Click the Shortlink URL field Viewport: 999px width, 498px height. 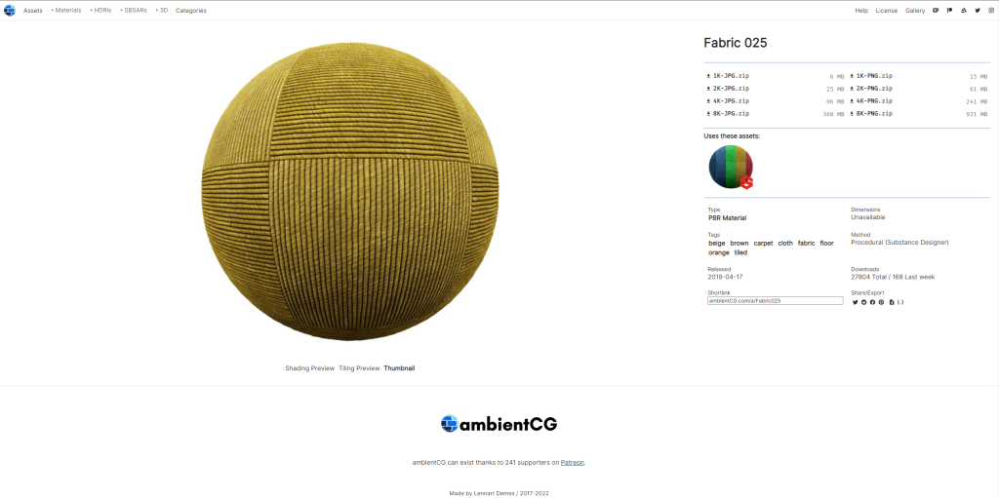(x=776, y=300)
